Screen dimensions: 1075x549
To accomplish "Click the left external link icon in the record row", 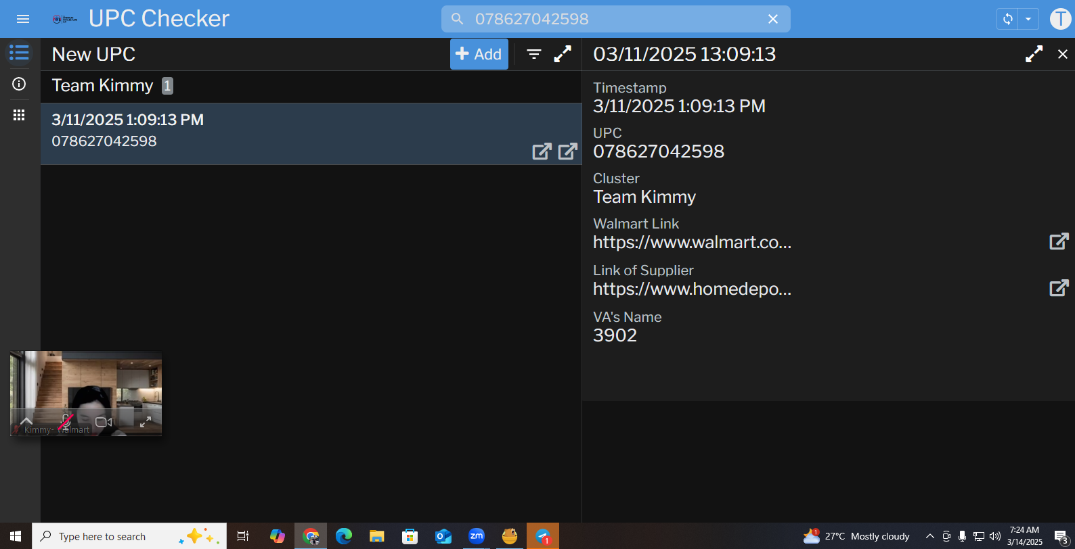I will tap(542, 151).
